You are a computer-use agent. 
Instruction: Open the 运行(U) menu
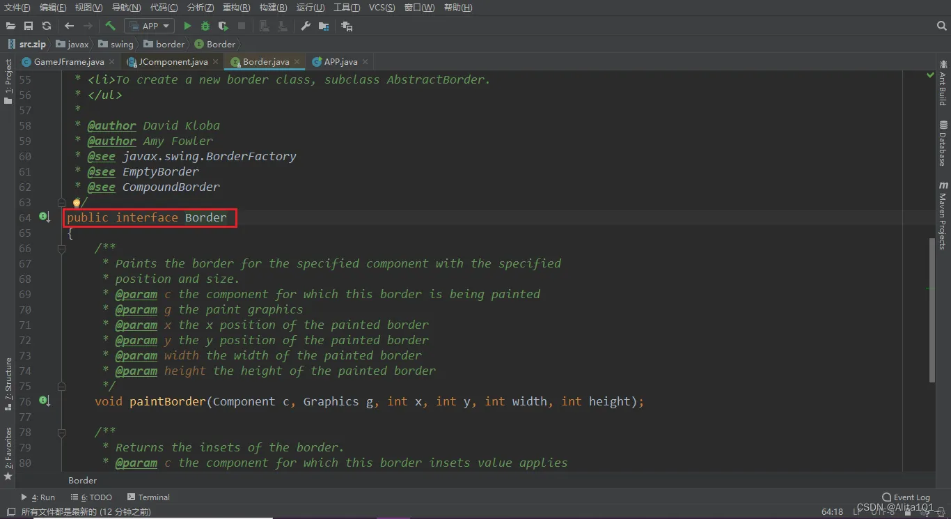coord(311,8)
